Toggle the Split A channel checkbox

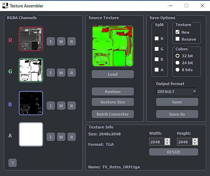pyautogui.click(x=157, y=70)
